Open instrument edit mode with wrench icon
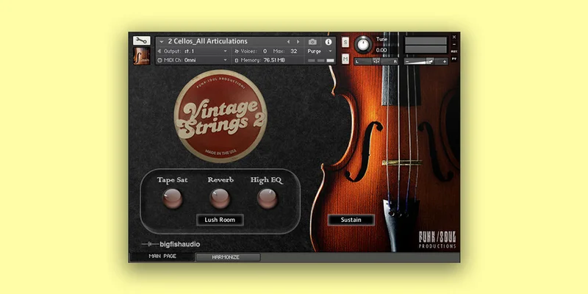 click(x=141, y=40)
